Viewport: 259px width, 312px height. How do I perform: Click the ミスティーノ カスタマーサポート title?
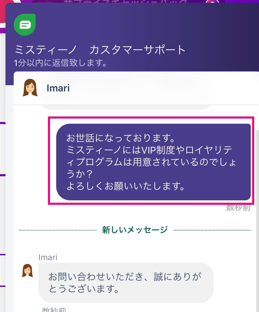click(x=100, y=50)
